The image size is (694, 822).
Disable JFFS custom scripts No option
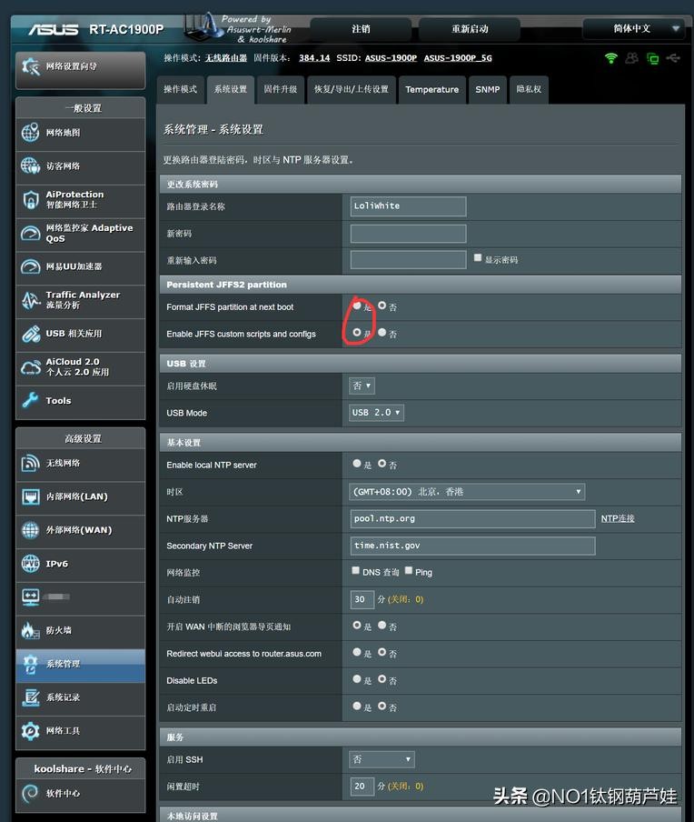(382, 333)
